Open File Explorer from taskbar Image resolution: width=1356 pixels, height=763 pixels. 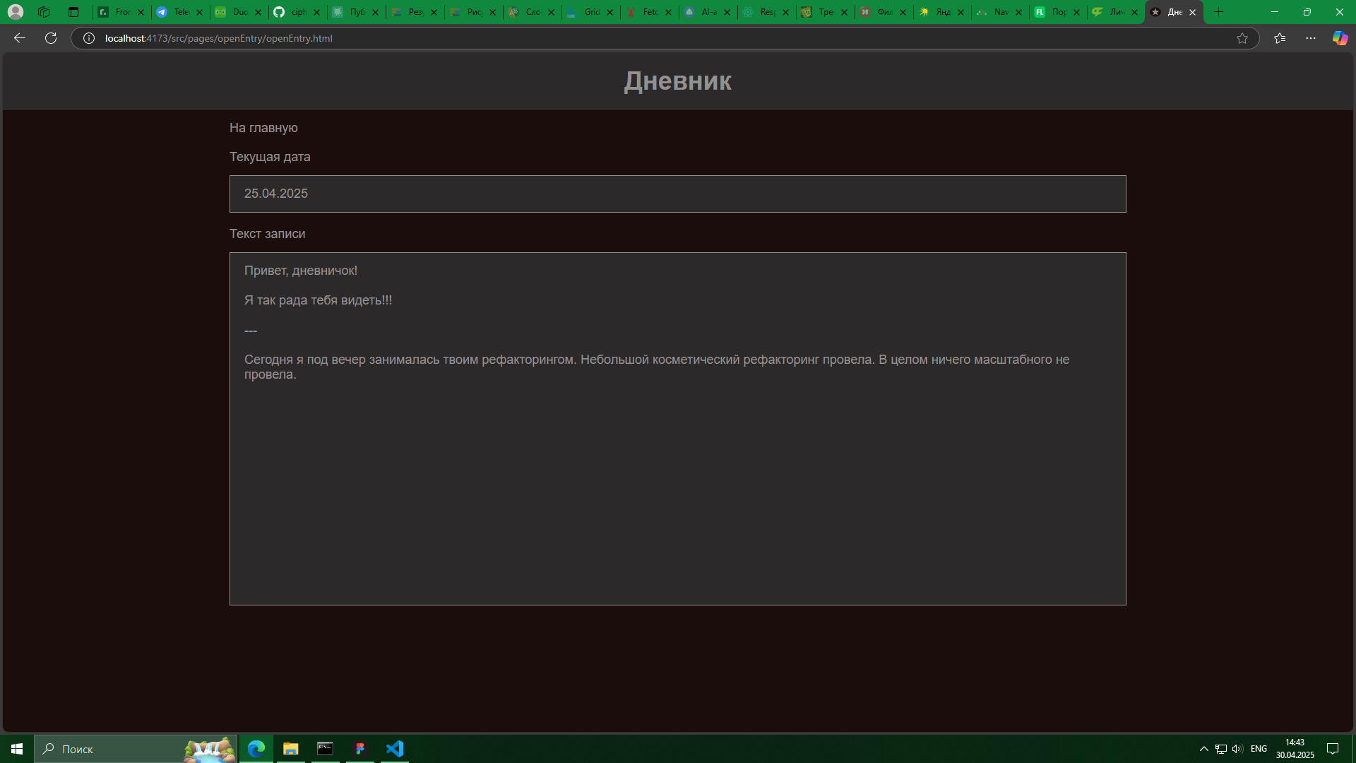[291, 749]
